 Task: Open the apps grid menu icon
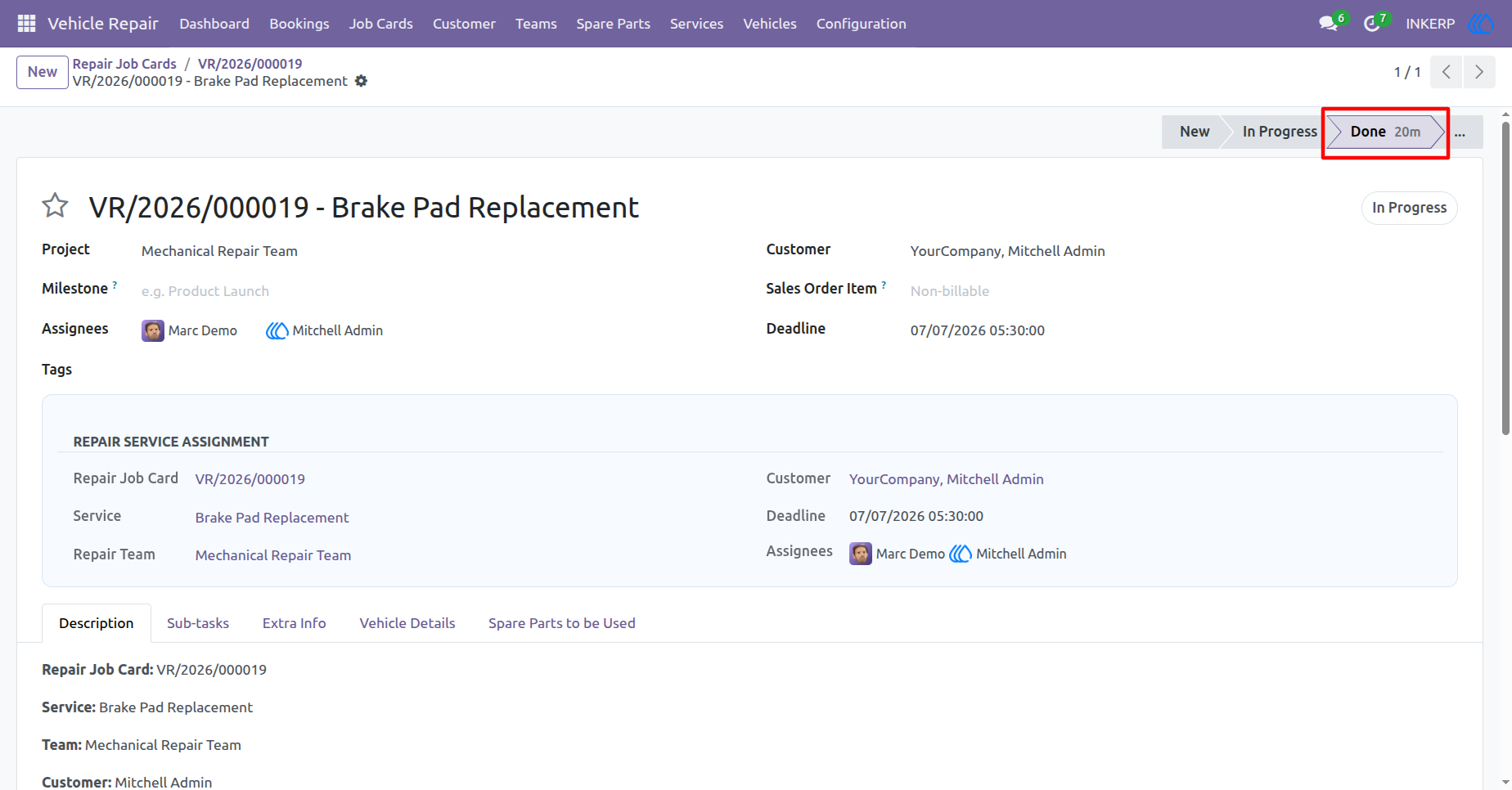point(26,24)
